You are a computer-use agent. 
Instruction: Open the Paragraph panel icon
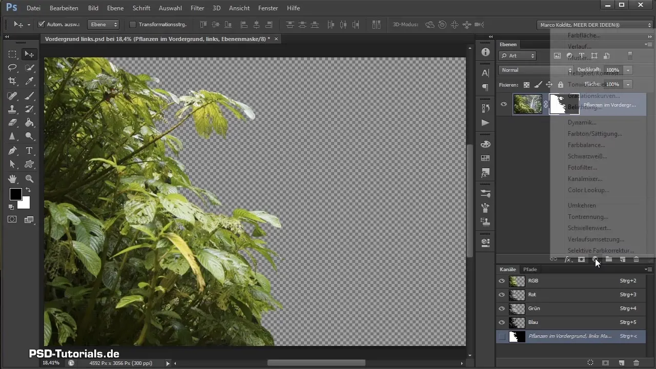point(485,88)
